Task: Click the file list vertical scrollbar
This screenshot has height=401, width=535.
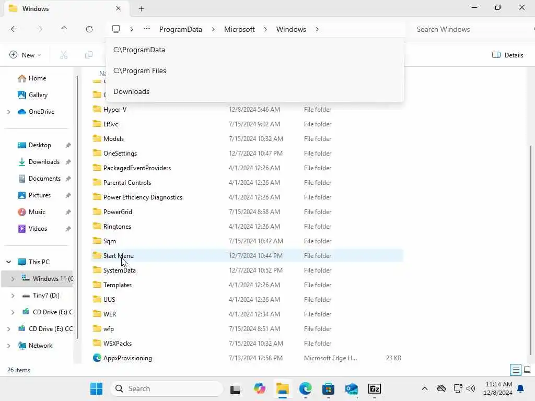Action: point(531,250)
